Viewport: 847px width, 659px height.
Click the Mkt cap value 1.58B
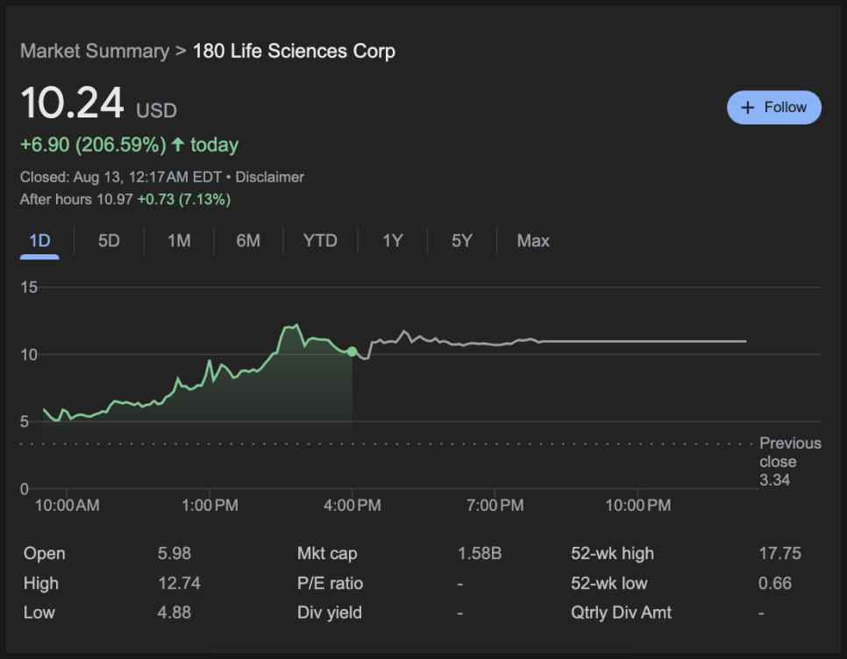[x=480, y=553]
